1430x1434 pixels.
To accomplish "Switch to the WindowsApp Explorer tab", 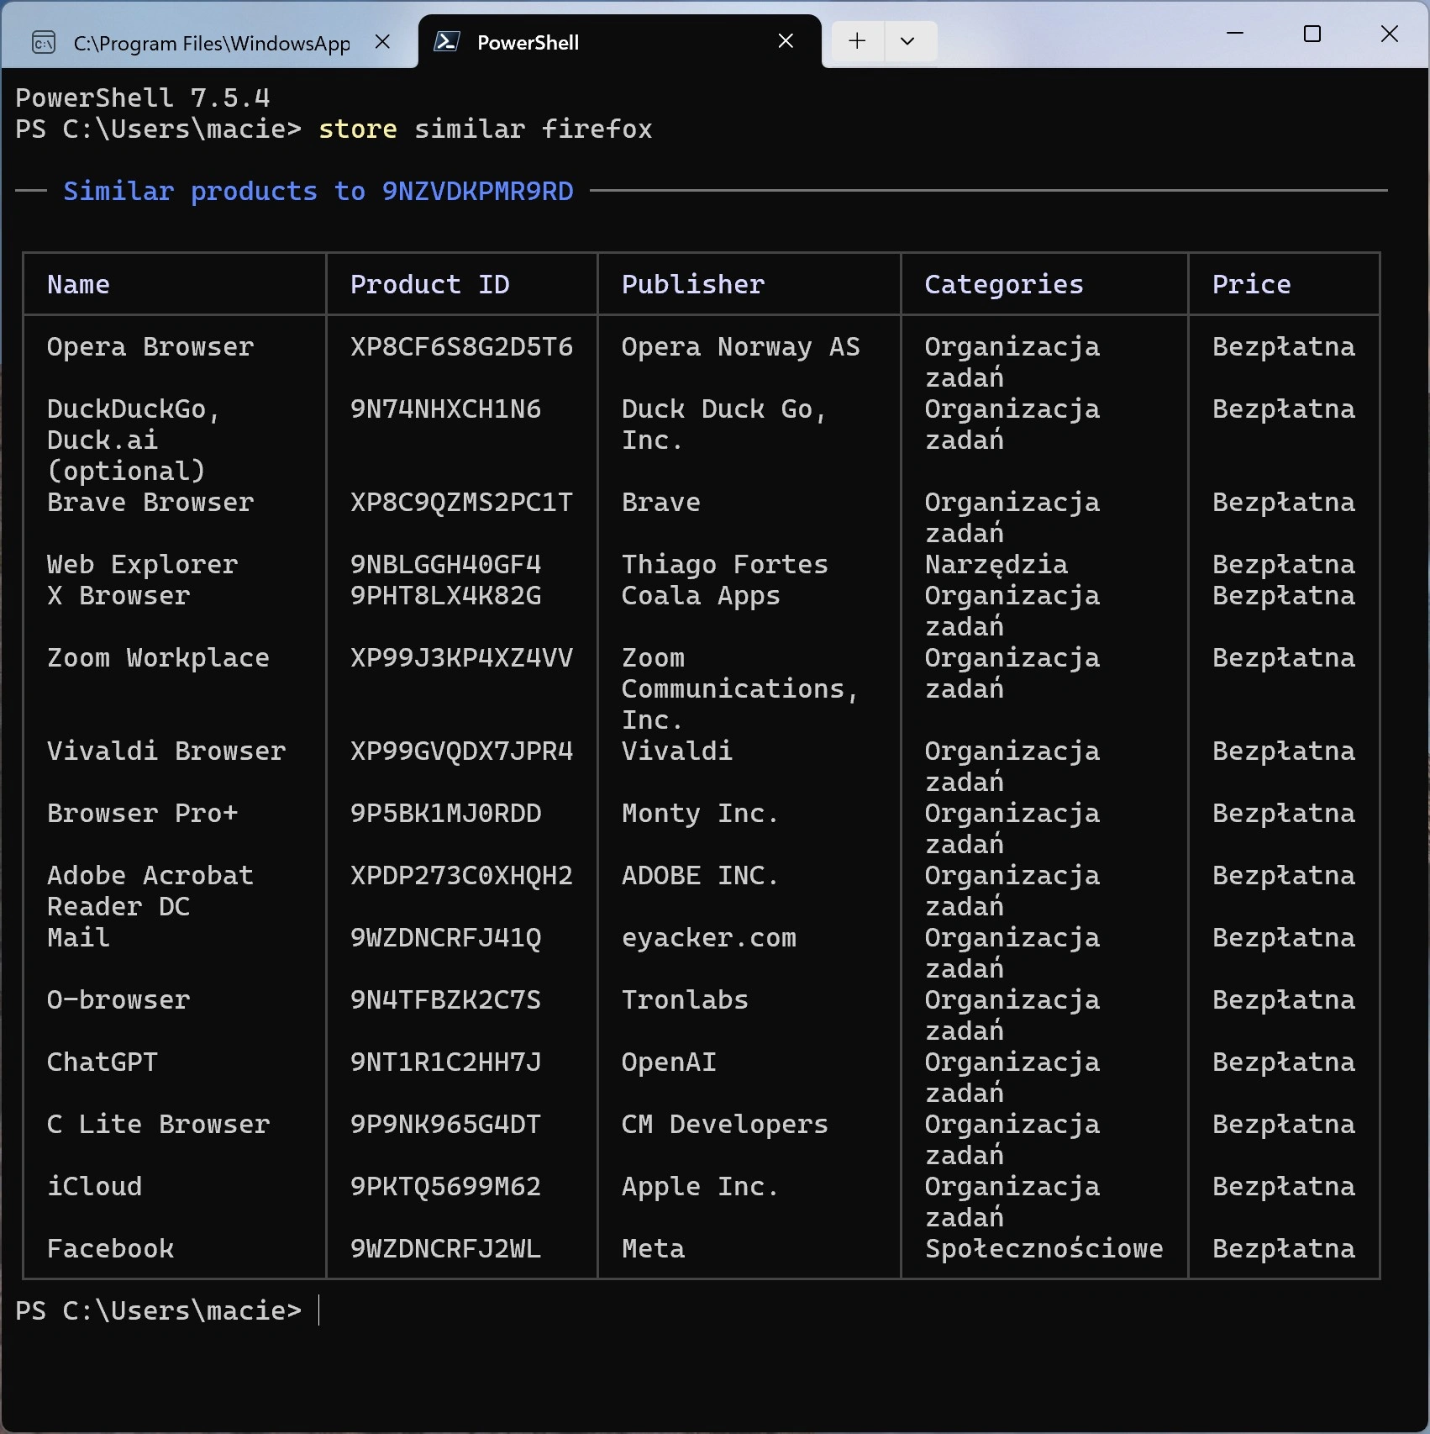I will [210, 42].
